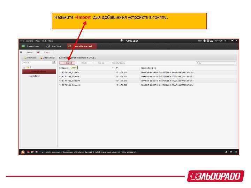Click the event list icon in status bar
251x188 pixels.
coord(32,152)
